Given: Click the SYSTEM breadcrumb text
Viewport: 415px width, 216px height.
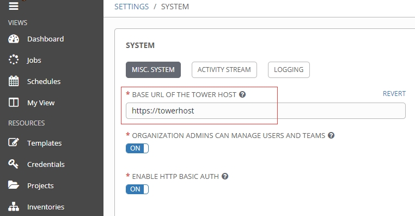Looking at the screenshot, I should 175,7.
